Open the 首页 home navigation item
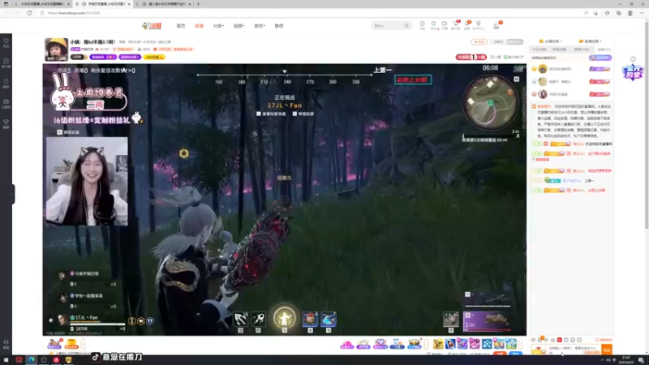649x365 pixels. pos(181,26)
